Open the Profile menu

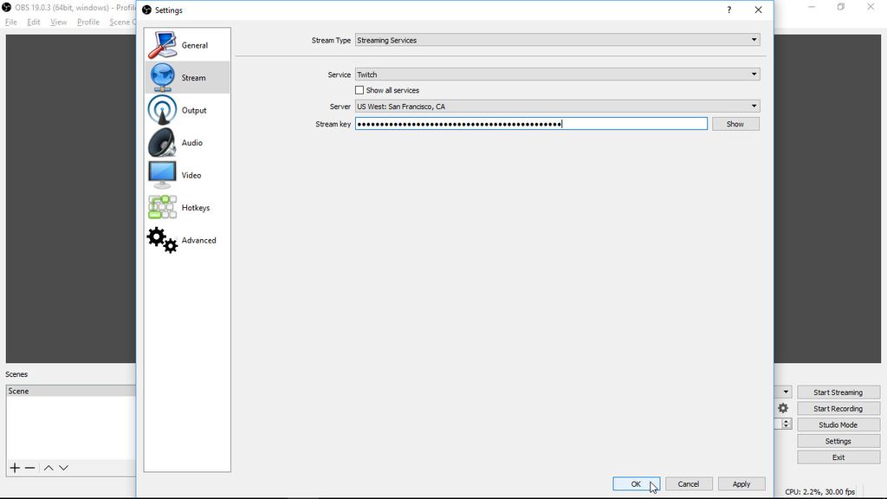(88, 22)
